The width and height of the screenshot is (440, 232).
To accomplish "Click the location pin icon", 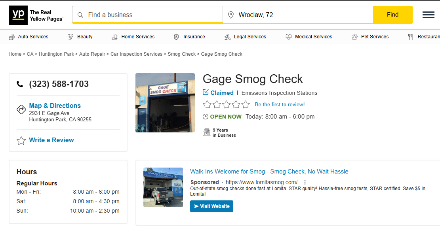I will 230,15.
